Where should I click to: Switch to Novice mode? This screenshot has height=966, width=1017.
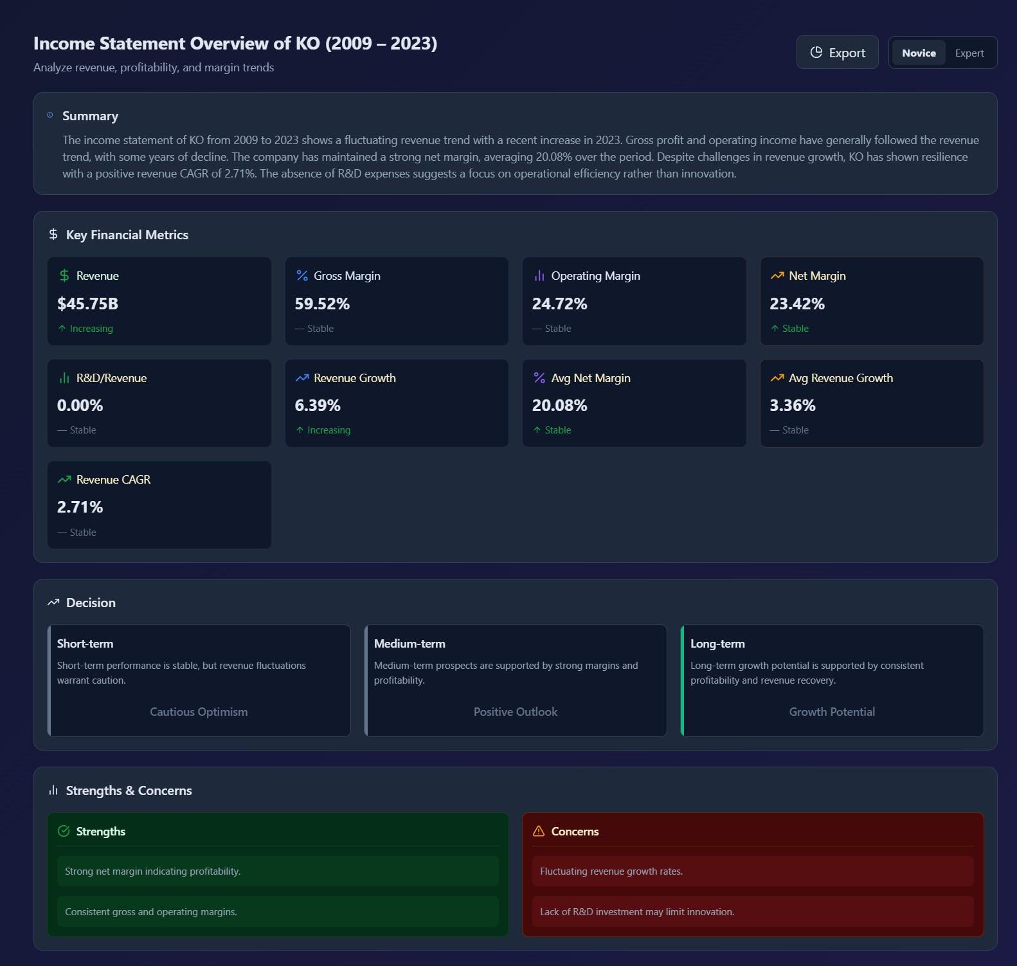tap(919, 53)
